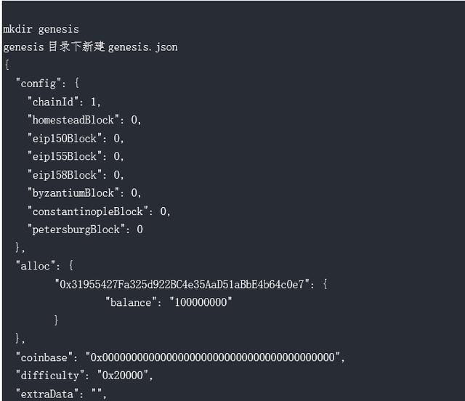Click the difficulty value "0x20000"
Screen dimensions: 465x401
tap(123, 376)
